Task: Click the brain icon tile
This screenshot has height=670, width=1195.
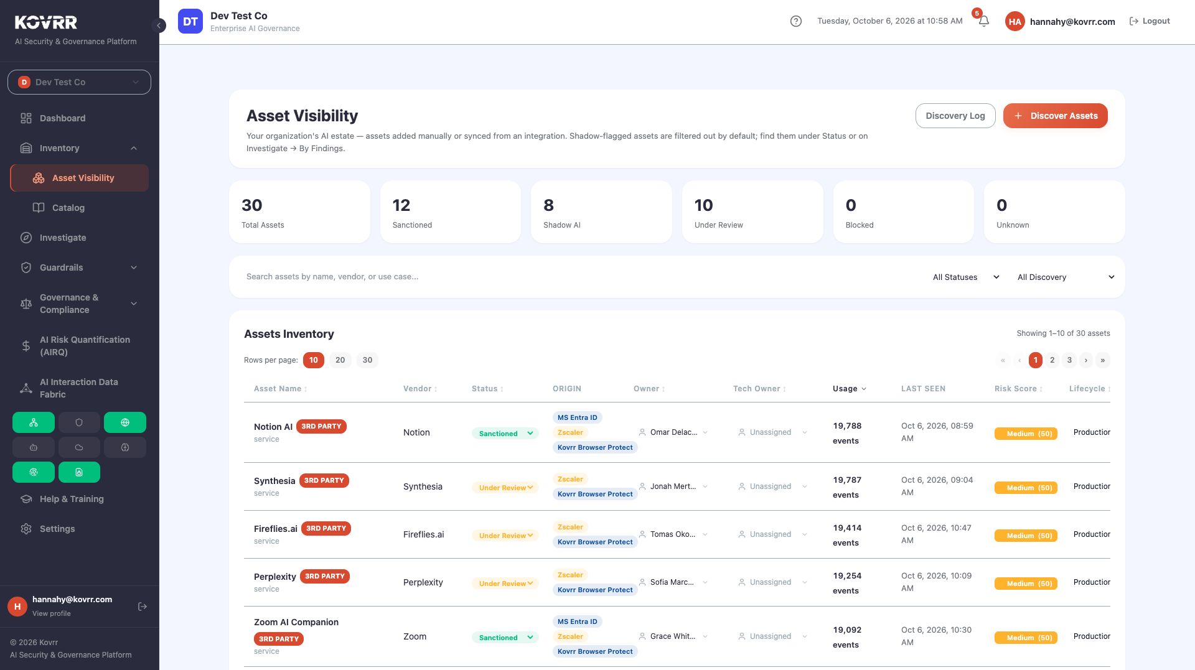Action: point(125,447)
